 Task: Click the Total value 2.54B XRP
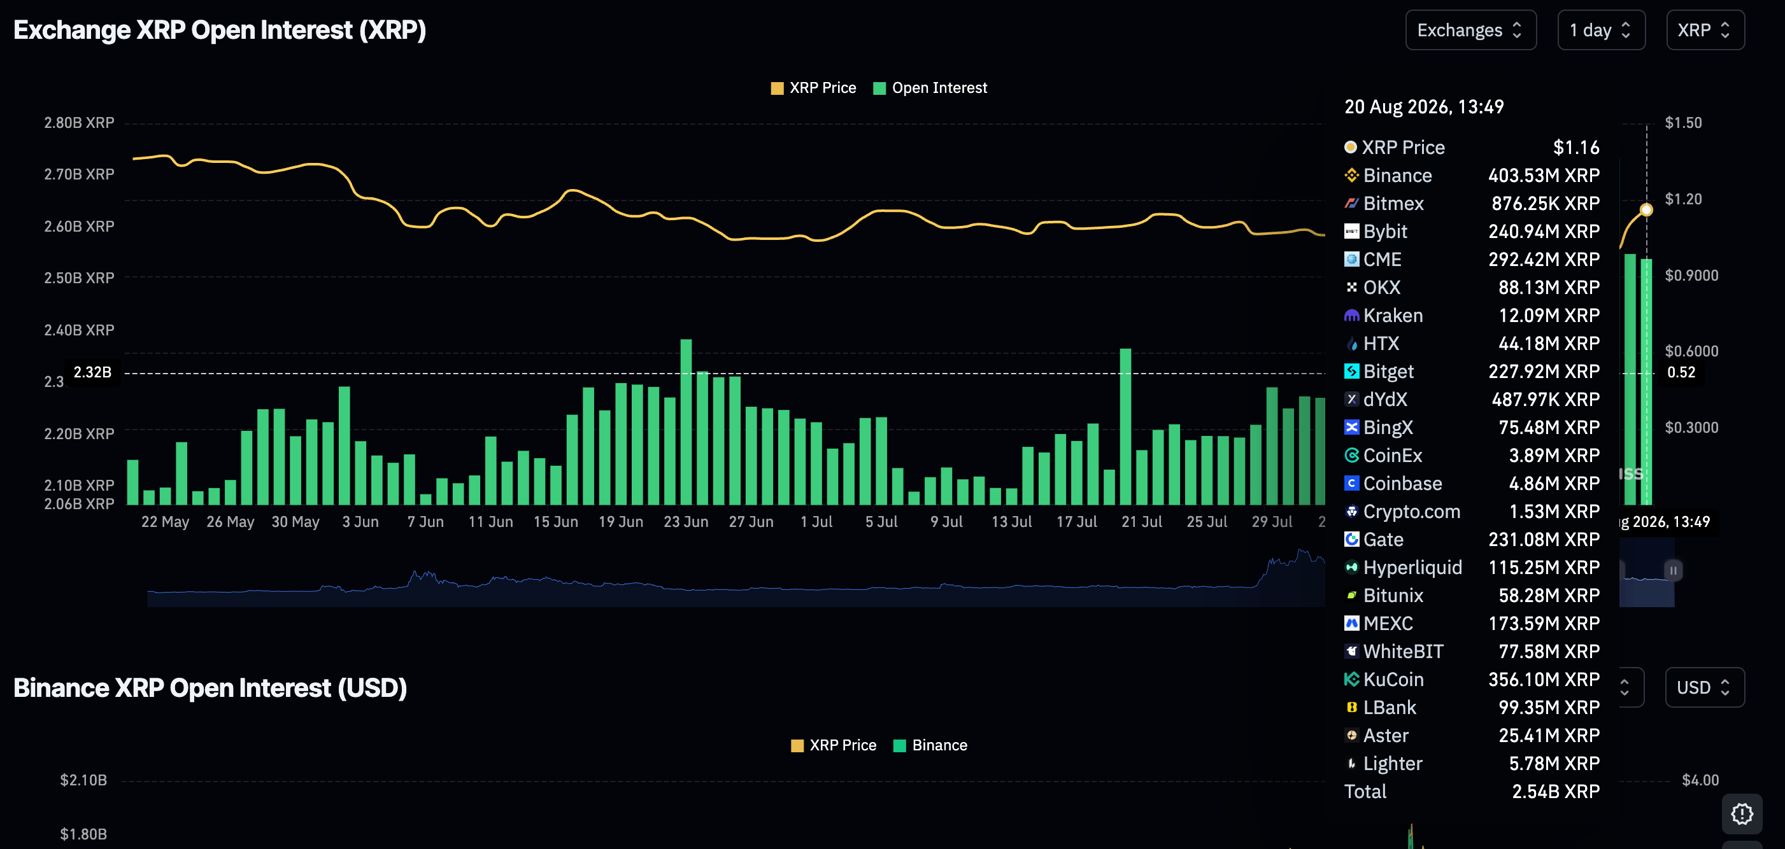[x=1556, y=792]
